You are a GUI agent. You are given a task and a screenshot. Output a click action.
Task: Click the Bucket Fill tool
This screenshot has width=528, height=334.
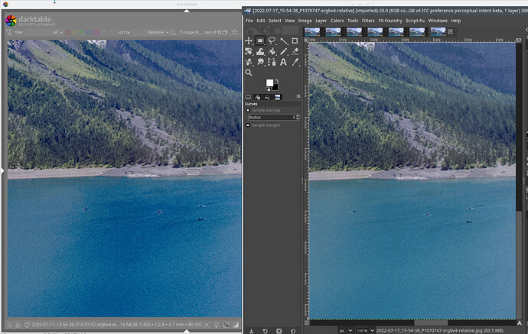[272, 51]
